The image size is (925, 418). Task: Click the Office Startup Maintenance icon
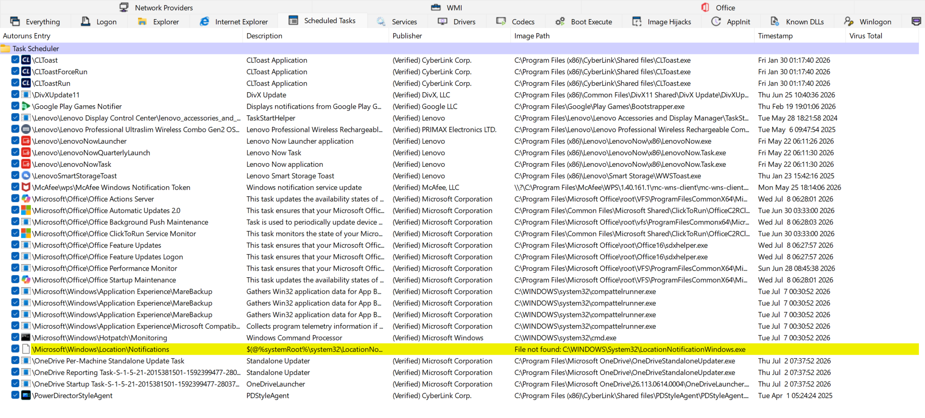point(26,280)
